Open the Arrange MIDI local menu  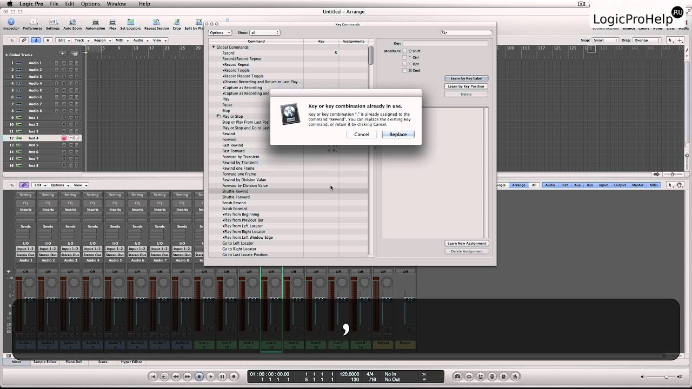coord(121,40)
